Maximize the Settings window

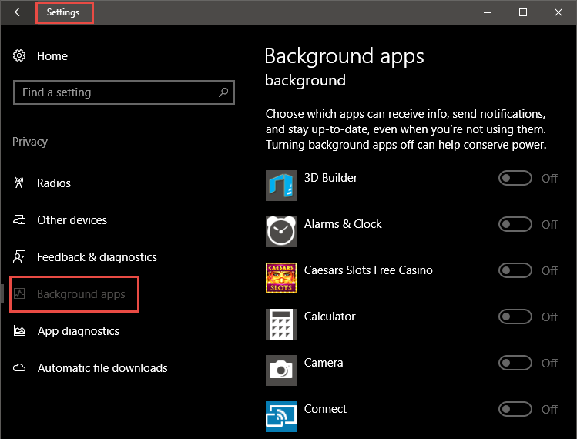(523, 12)
